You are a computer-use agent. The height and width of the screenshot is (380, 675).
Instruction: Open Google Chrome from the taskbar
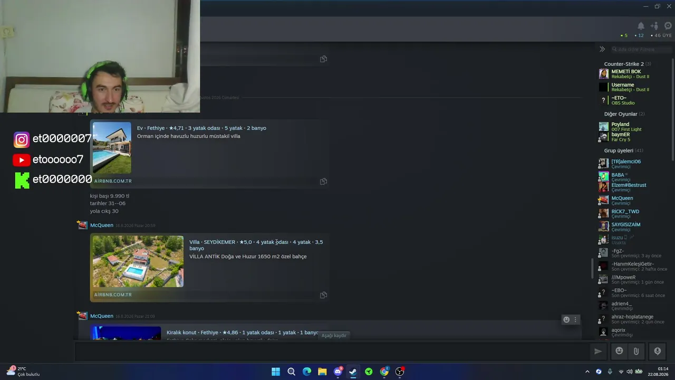[x=384, y=372]
